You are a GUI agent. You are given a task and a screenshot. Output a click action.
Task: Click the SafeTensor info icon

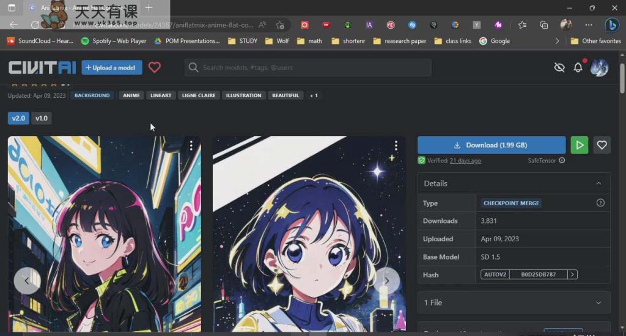click(562, 161)
